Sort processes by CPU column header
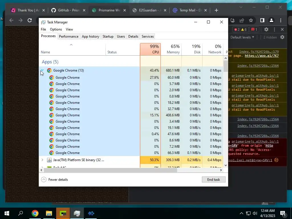 (x=151, y=49)
